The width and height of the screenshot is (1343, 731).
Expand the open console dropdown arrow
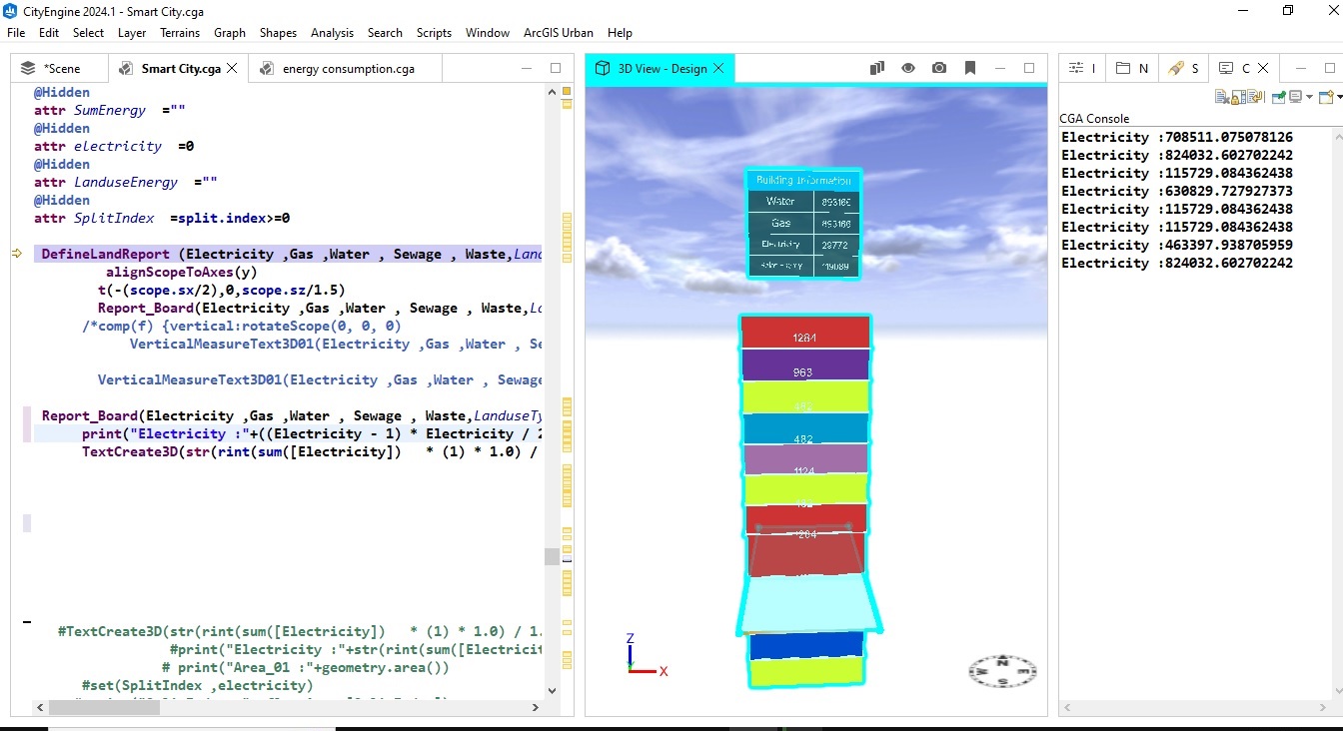click(x=1339, y=96)
